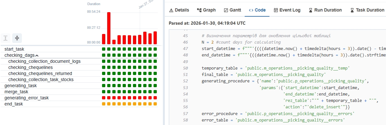Click the first green merge_task status square

click(x=104, y=92)
